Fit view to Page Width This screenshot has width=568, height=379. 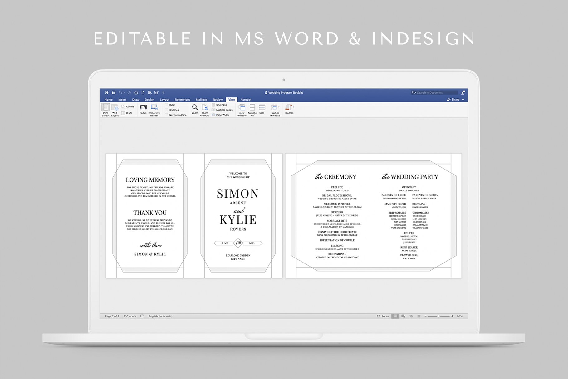coord(220,115)
